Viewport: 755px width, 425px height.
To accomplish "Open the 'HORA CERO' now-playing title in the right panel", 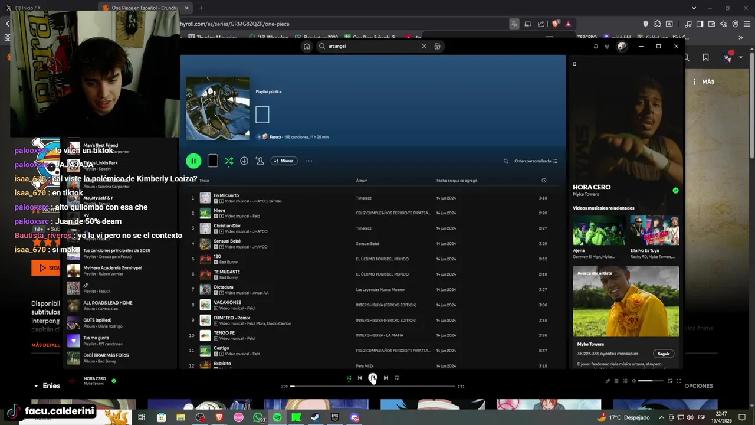I will (x=592, y=187).
